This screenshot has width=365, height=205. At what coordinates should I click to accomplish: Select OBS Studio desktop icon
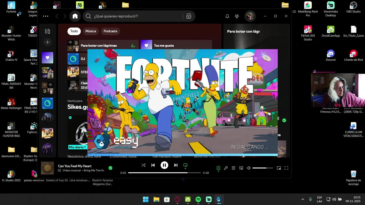[353, 8]
